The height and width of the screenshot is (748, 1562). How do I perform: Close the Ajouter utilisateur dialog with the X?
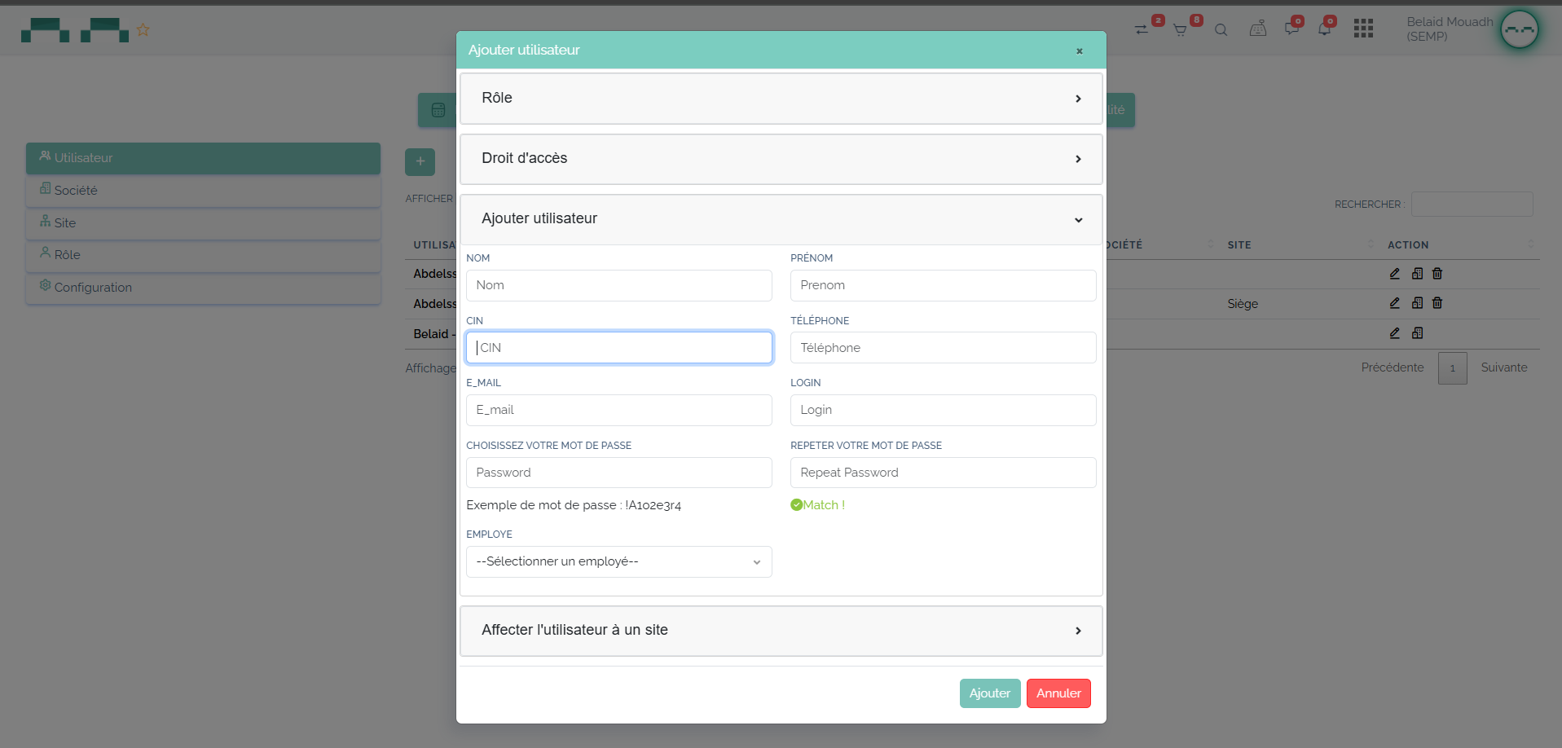point(1080,51)
